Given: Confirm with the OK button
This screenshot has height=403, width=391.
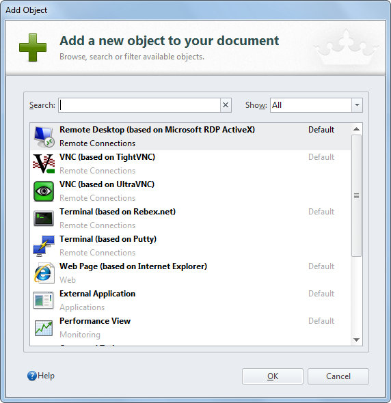Looking at the screenshot, I should pos(273,376).
